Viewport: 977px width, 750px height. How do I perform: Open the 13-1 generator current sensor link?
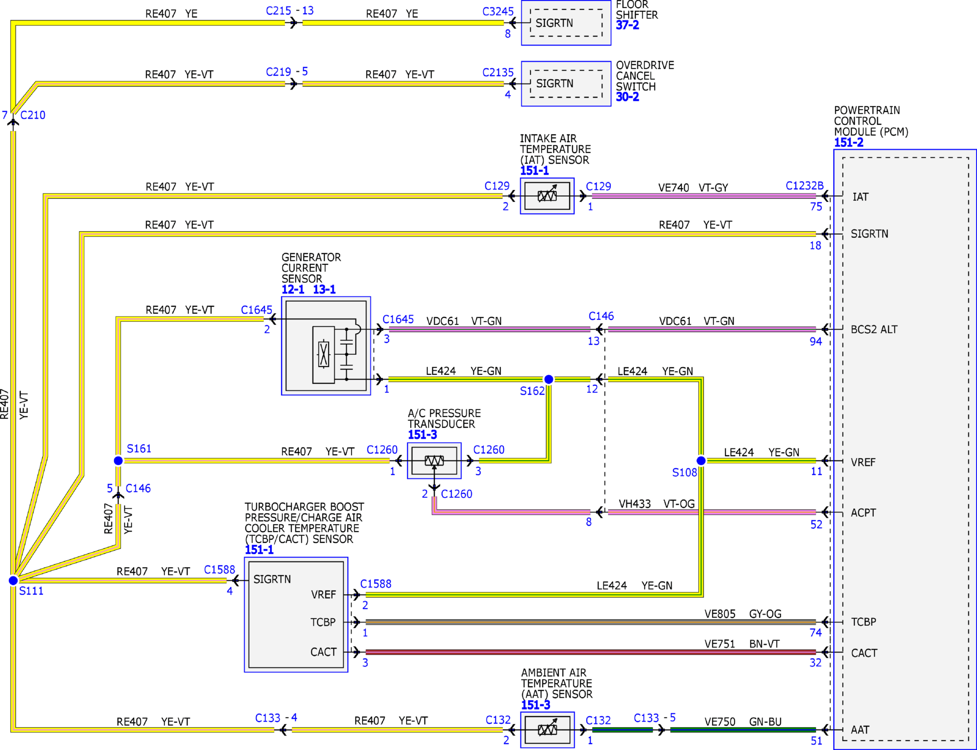tap(324, 290)
